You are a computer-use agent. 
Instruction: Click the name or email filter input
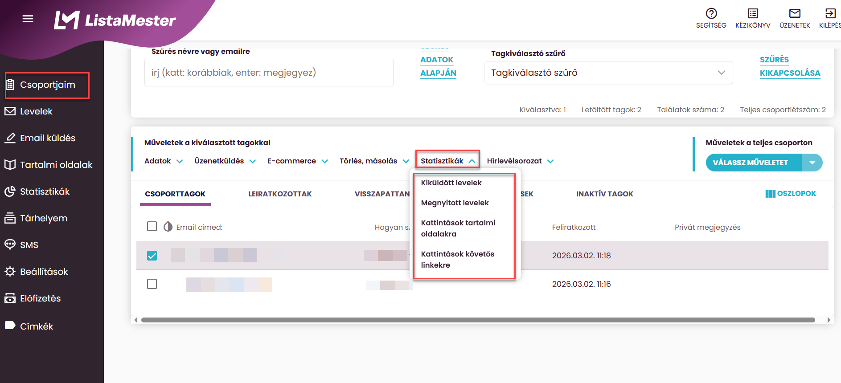tap(269, 73)
